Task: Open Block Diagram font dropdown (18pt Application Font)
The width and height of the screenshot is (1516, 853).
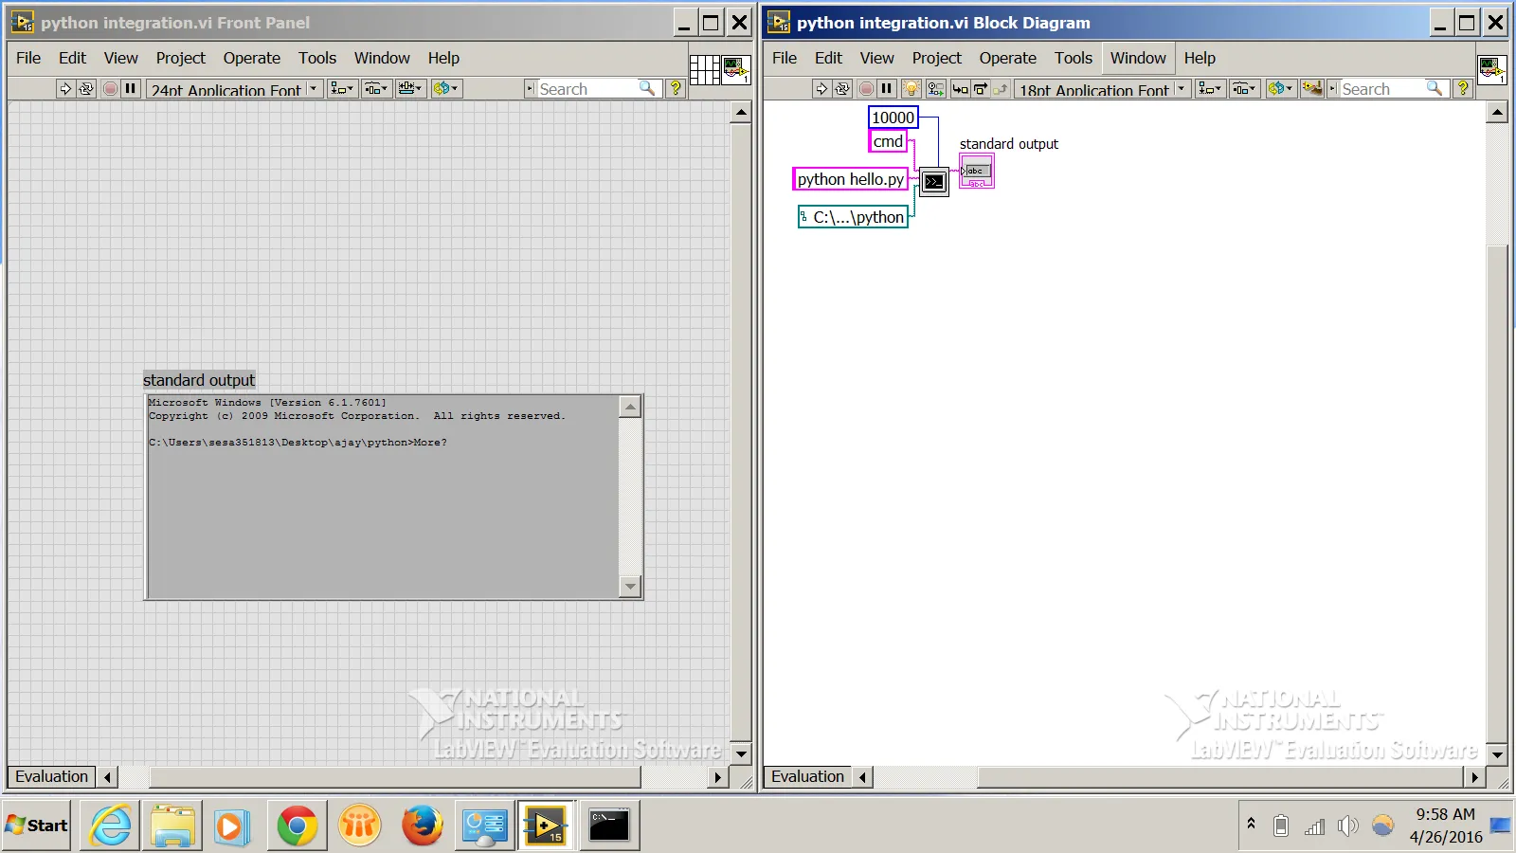Action: 1102,88
